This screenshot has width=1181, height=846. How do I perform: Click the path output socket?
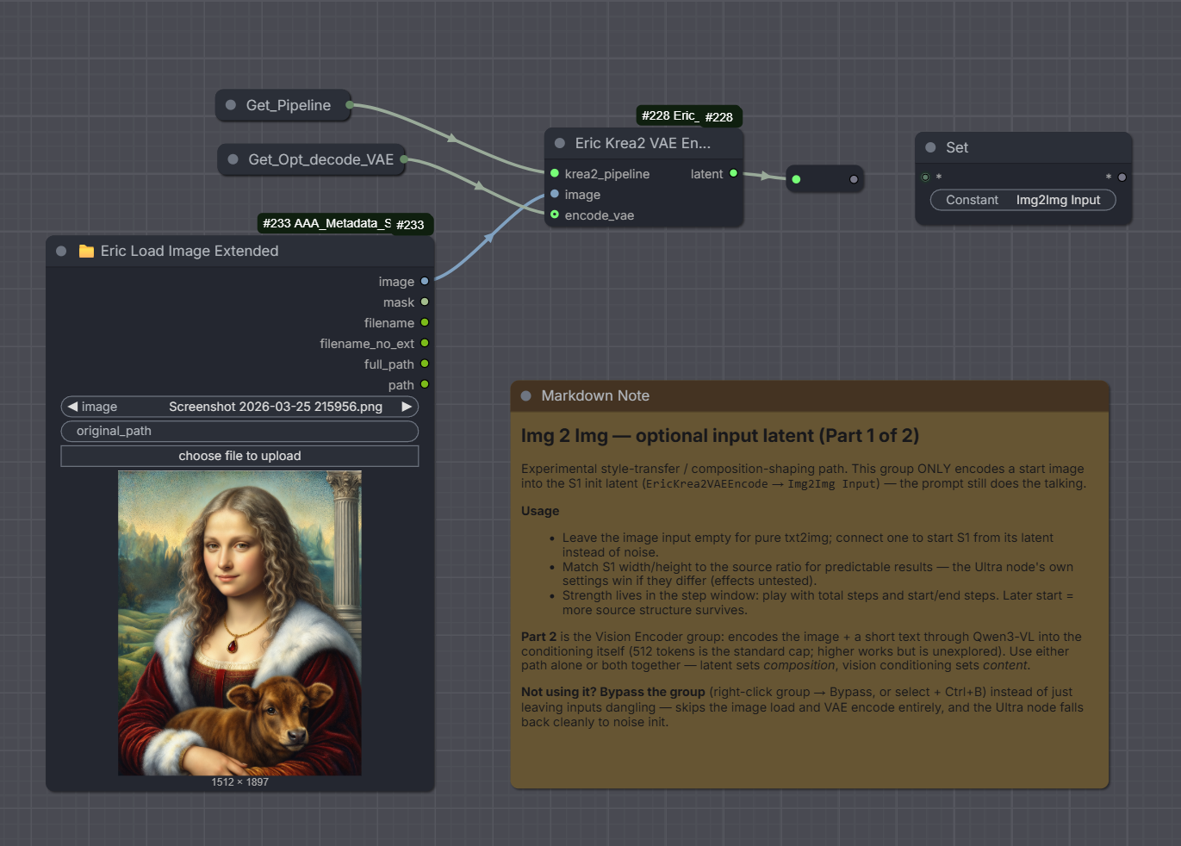click(425, 384)
